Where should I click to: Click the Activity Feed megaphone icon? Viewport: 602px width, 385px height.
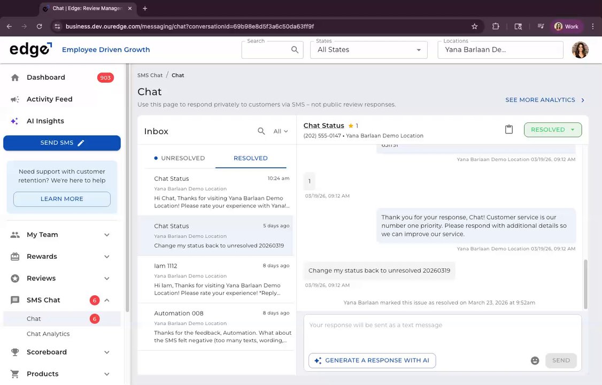(x=15, y=99)
